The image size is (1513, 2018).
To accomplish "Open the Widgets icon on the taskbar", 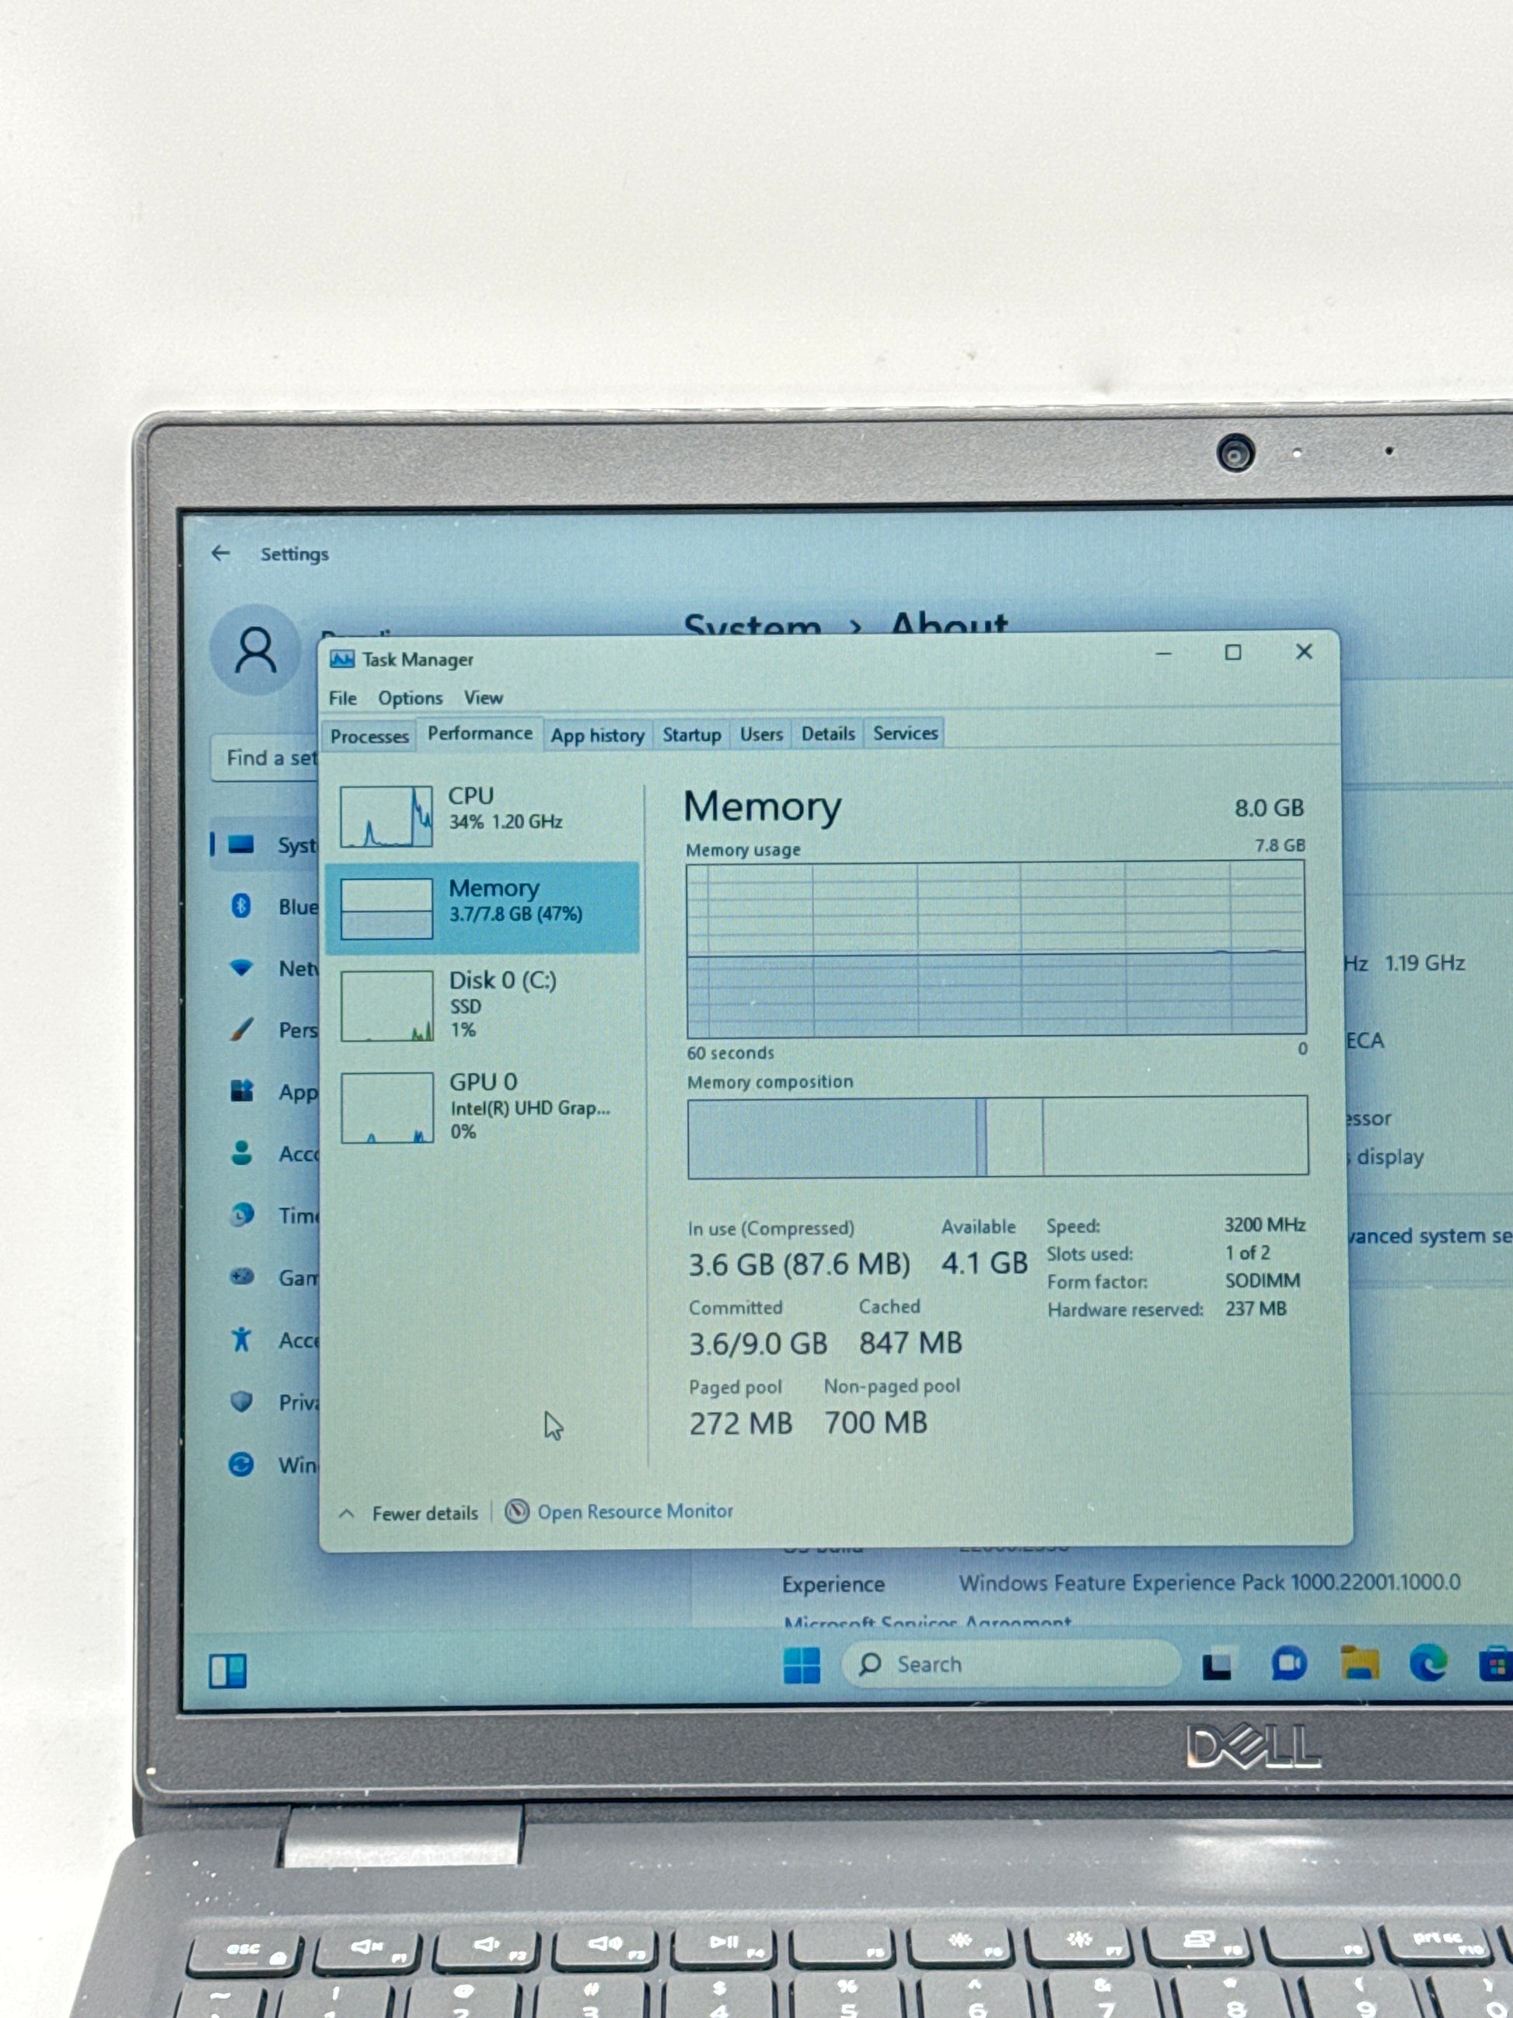I will point(227,1671).
